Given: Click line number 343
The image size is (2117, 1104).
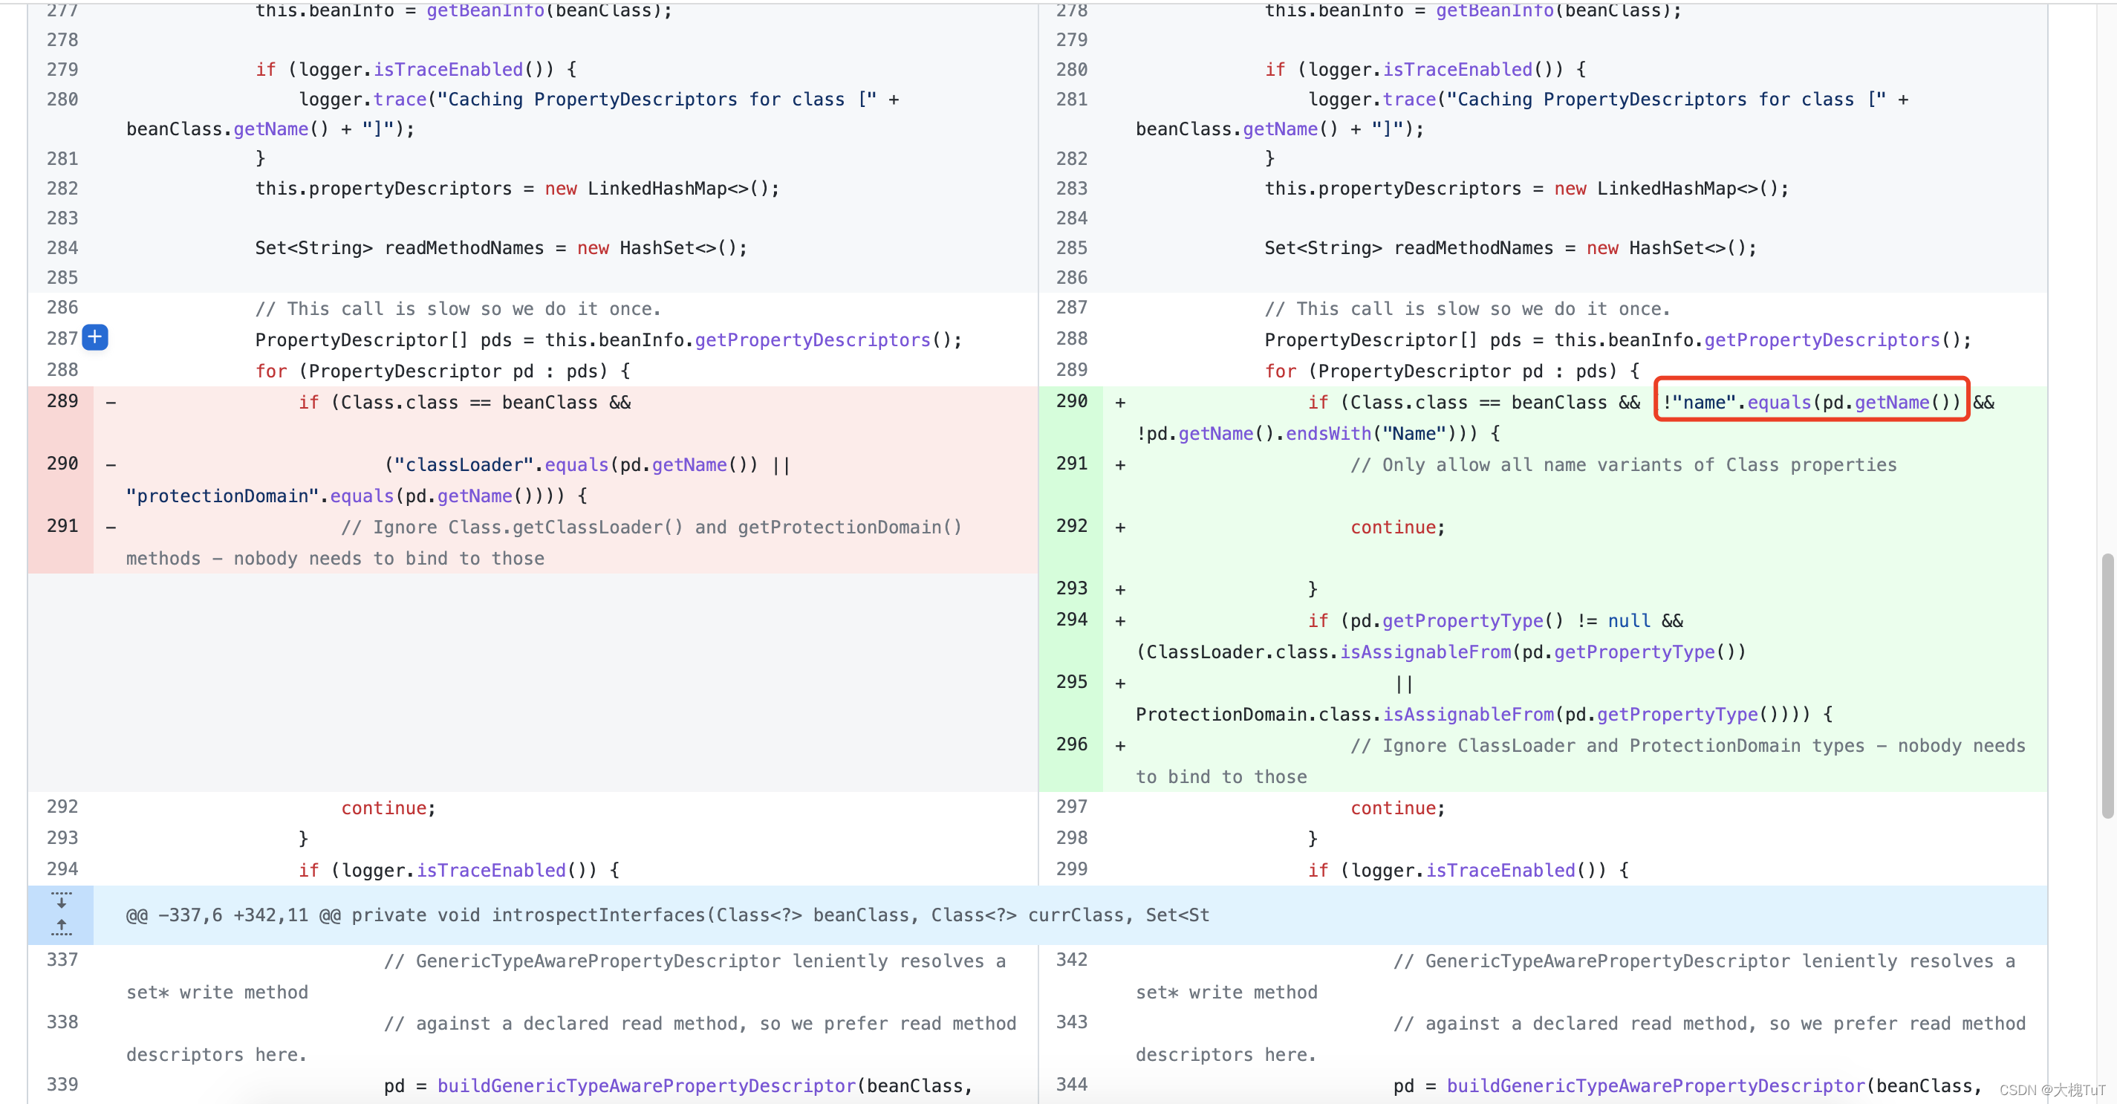Looking at the screenshot, I should pos(1072,1022).
